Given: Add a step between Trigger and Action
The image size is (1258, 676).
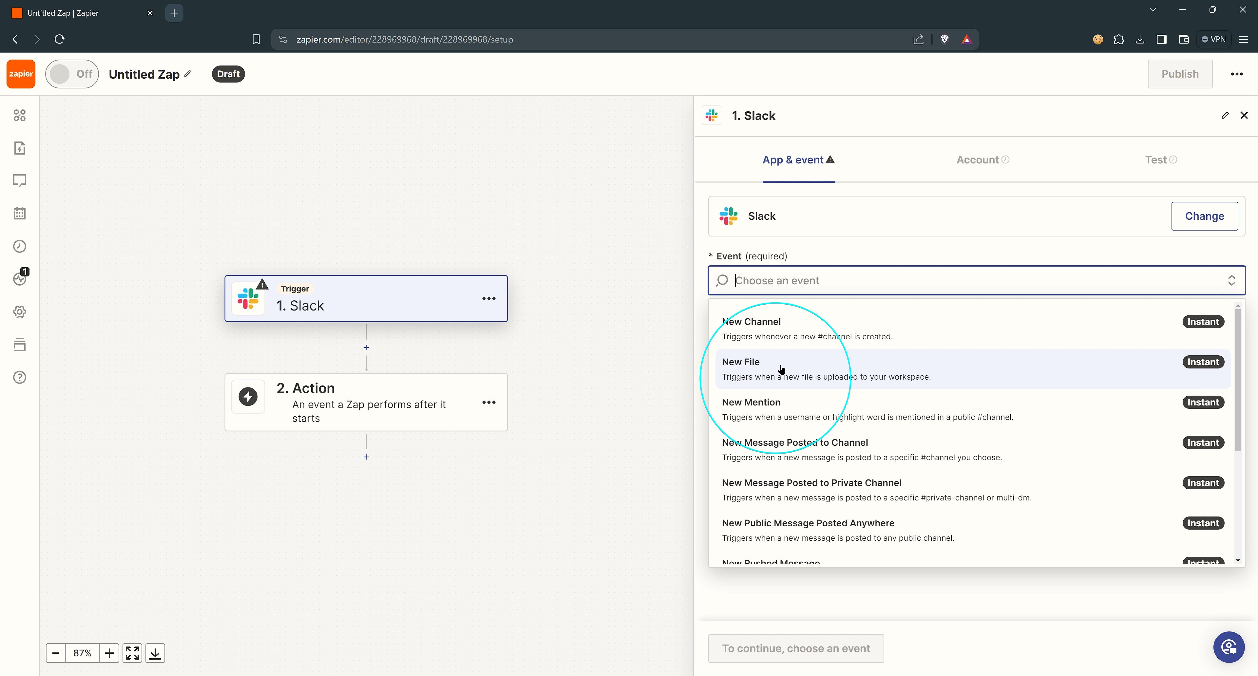Looking at the screenshot, I should click(366, 347).
